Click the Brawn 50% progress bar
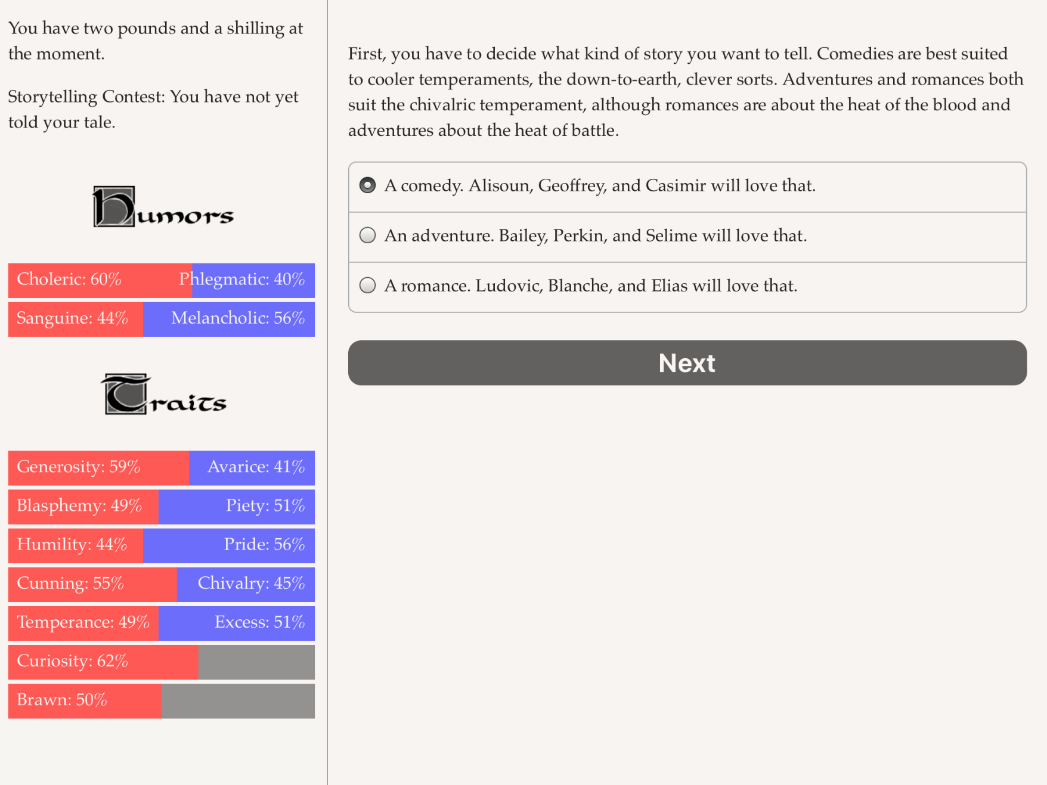The width and height of the screenshot is (1047, 785). (x=162, y=700)
